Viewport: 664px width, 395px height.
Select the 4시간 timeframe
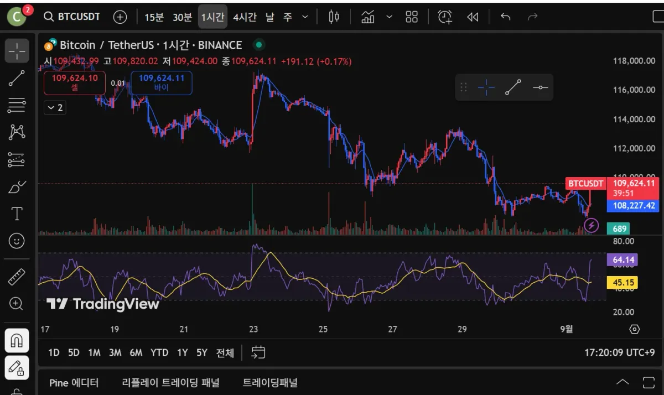245,17
